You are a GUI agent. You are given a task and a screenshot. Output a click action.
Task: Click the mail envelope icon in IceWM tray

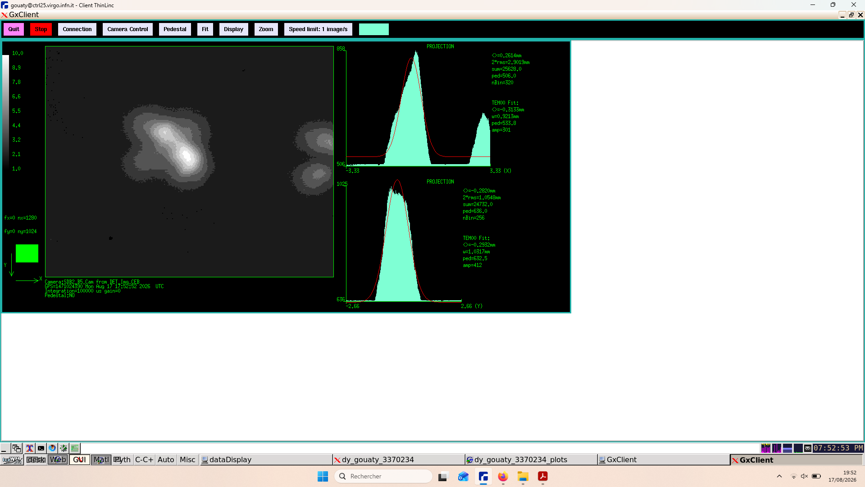click(x=808, y=448)
